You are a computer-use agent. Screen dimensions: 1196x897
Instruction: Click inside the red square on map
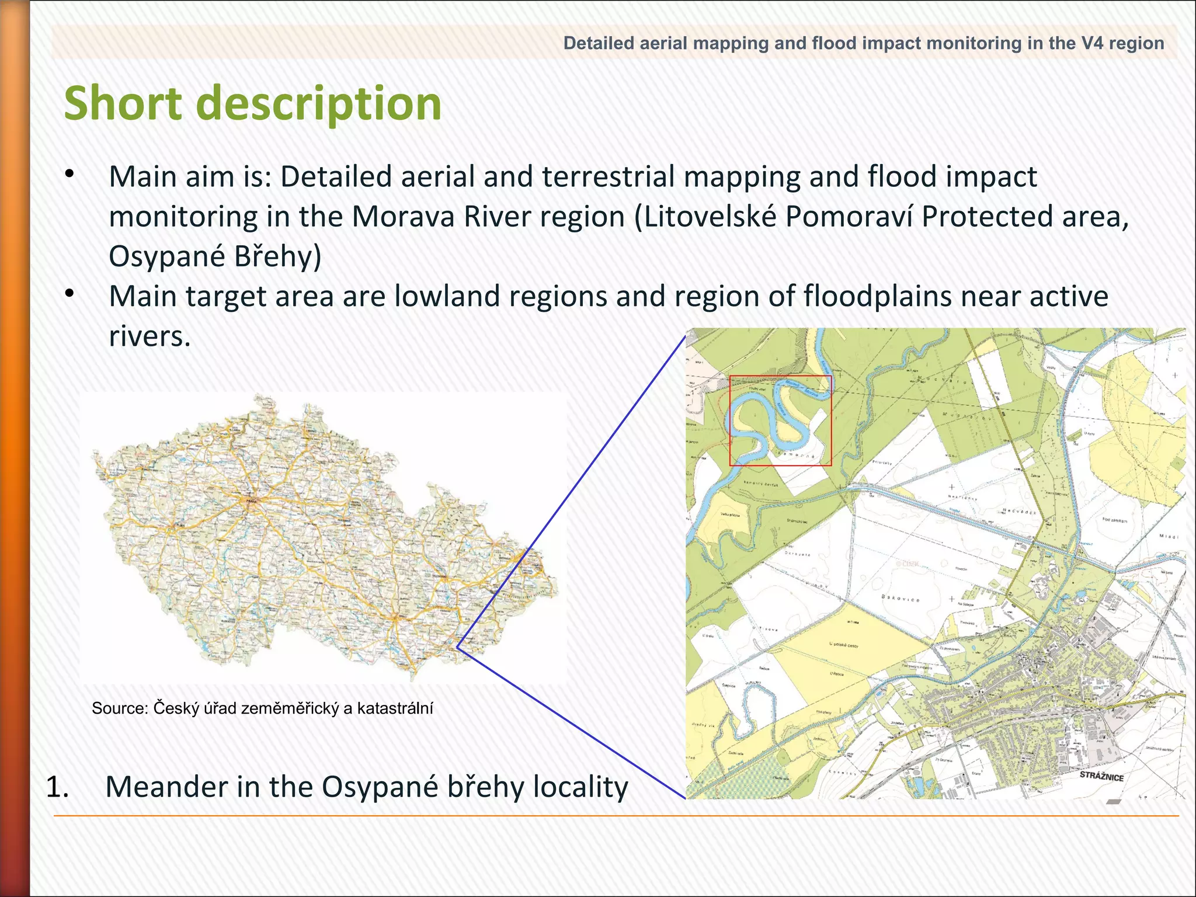(x=780, y=420)
